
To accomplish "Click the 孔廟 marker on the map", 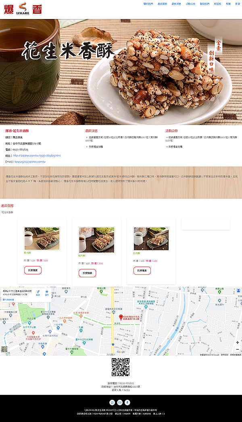I will [x=81, y=330].
